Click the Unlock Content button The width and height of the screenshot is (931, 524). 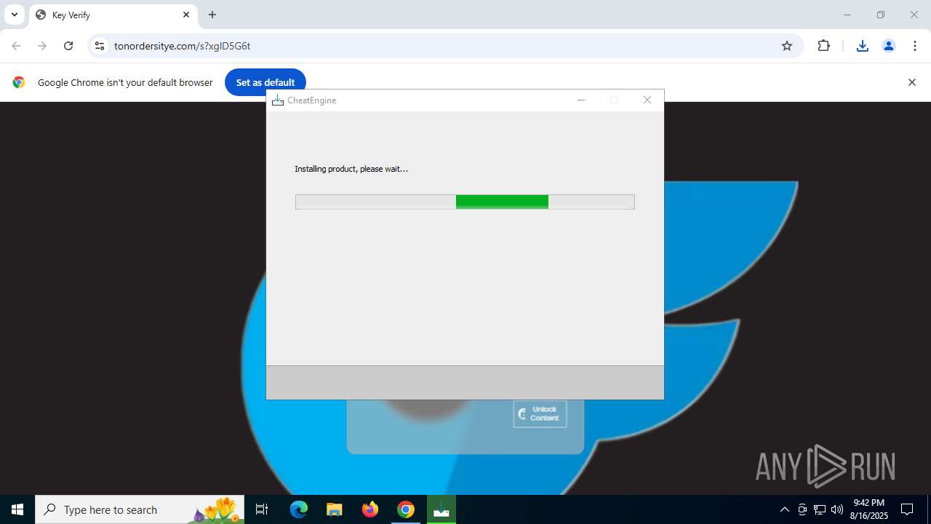point(540,413)
